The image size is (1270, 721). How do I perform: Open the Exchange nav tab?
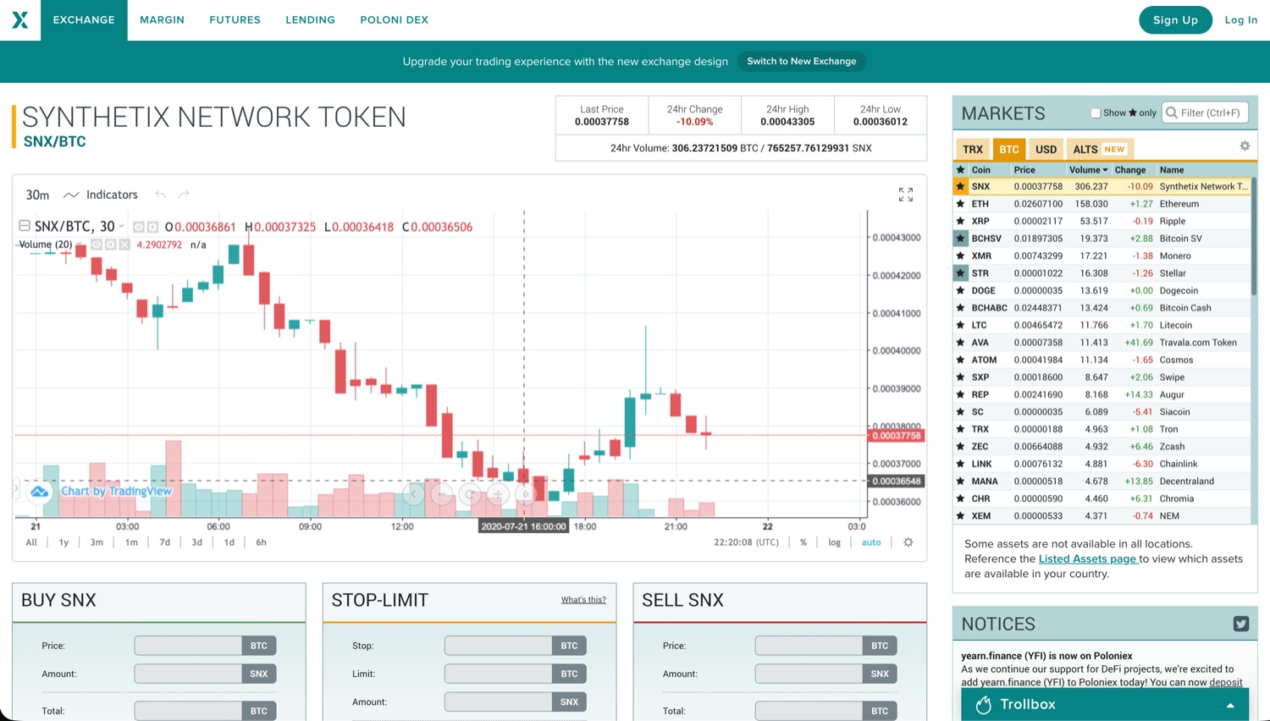coord(84,20)
